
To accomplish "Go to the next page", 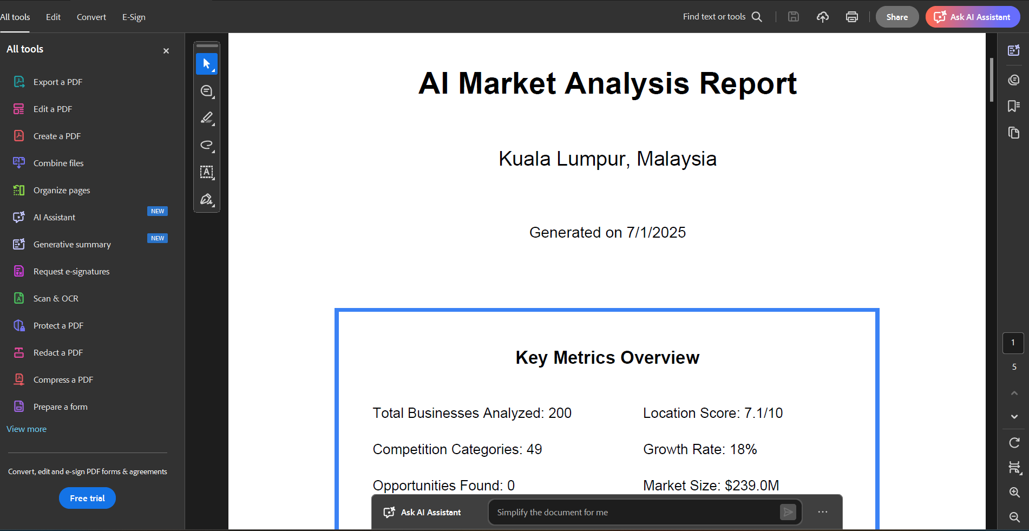I will click(1014, 417).
